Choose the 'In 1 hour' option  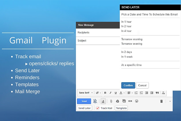[126, 22]
